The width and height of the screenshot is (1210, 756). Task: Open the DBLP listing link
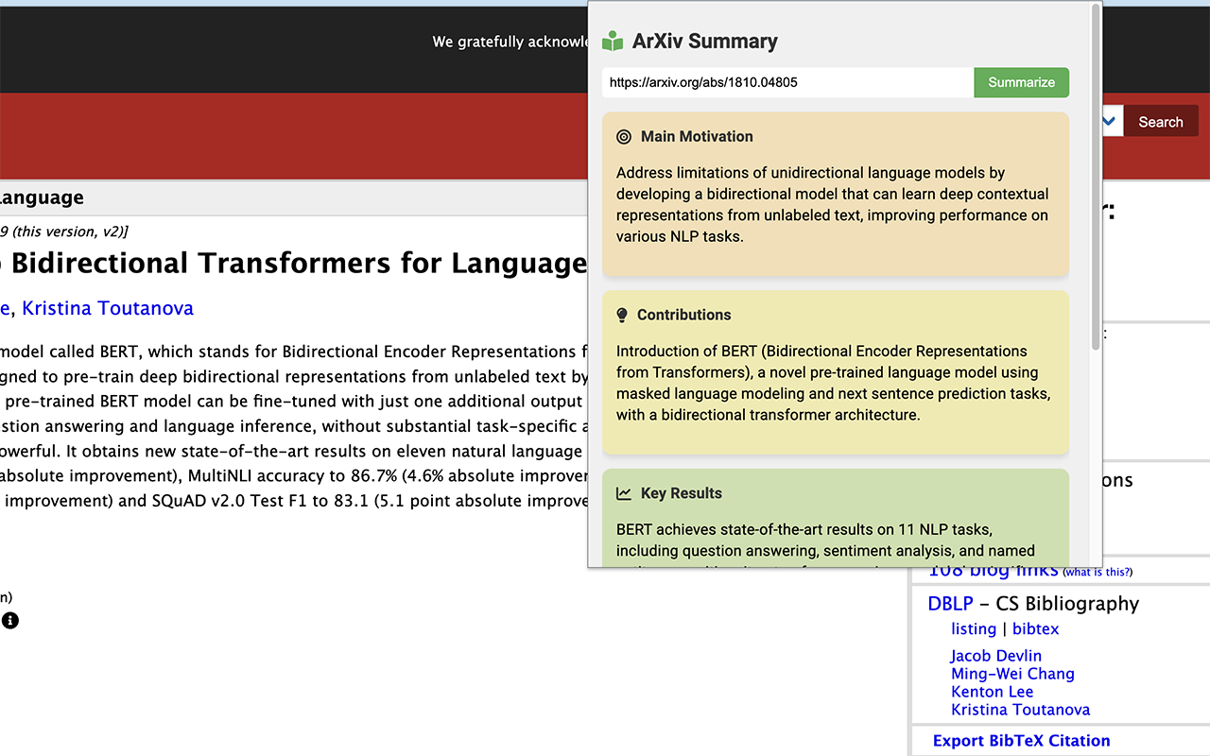point(974,628)
